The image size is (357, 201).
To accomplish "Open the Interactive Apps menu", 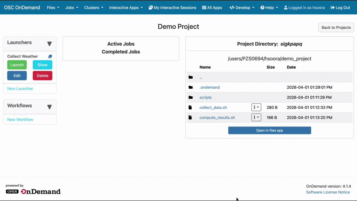I will 126,8.
